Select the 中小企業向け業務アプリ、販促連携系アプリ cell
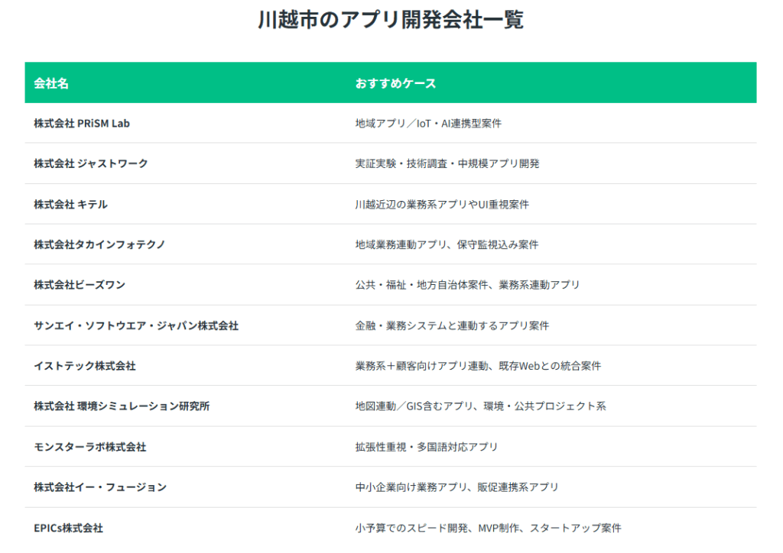 click(x=457, y=487)
